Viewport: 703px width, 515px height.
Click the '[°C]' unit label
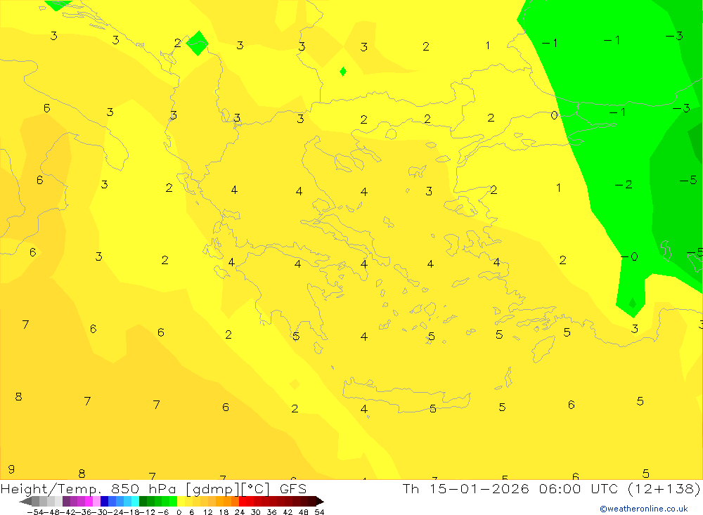256,489
